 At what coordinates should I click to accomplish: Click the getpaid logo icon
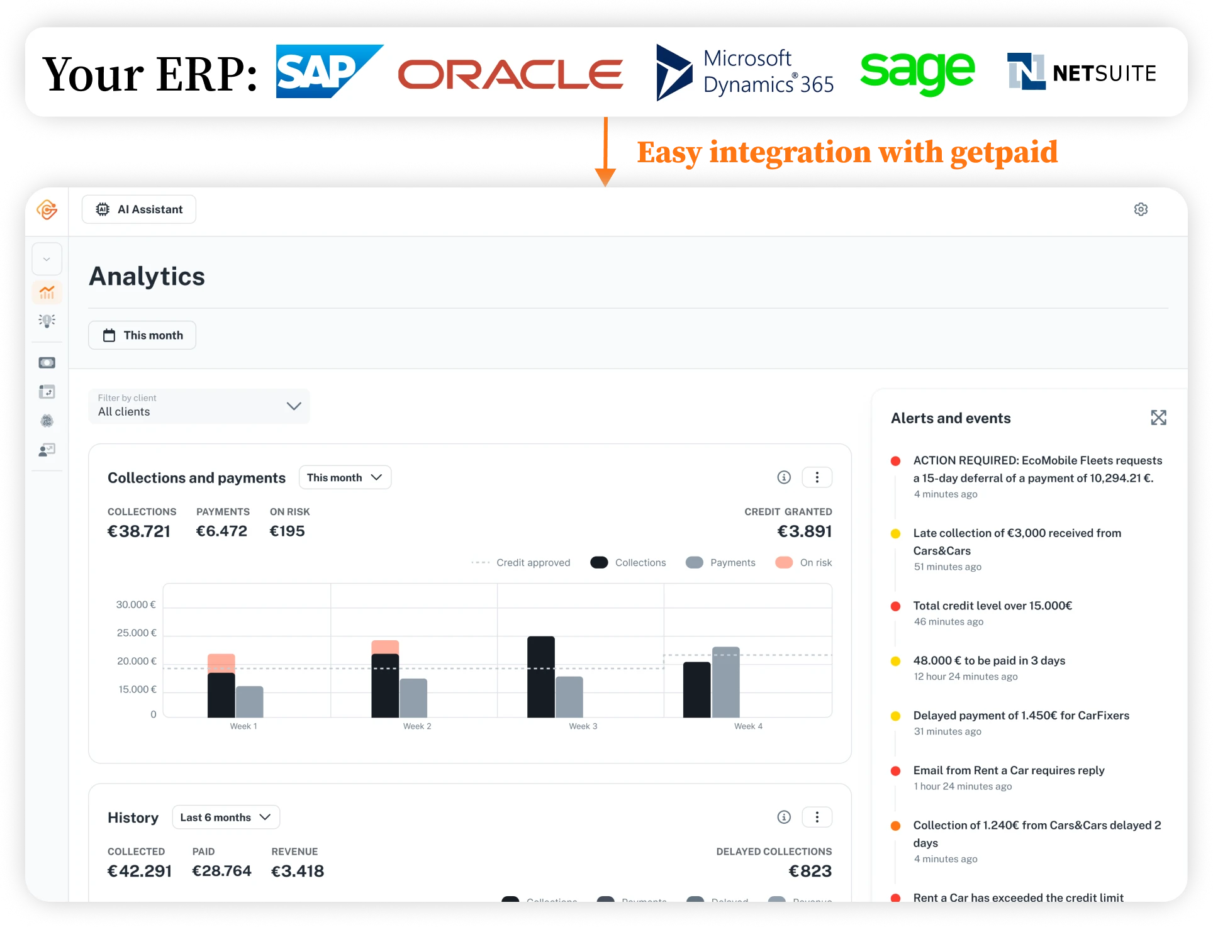47,209
